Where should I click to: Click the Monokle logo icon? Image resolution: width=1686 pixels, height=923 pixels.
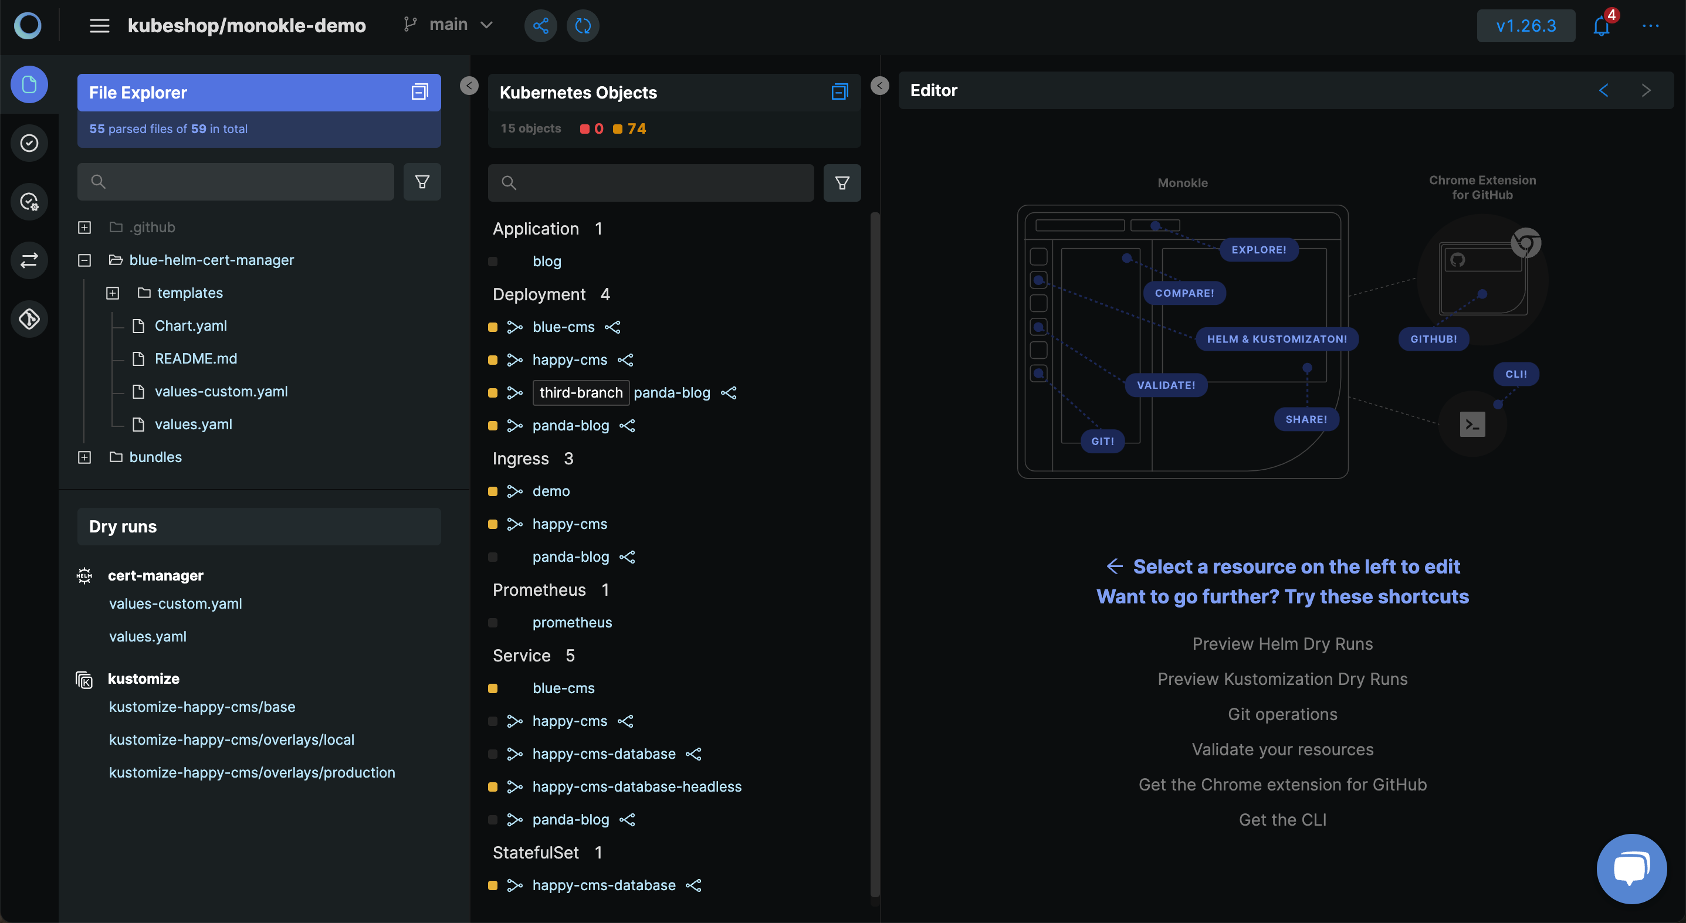(x=28, y=26)
